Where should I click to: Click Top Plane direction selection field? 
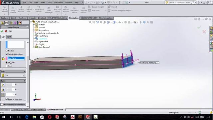pos(16,59)
